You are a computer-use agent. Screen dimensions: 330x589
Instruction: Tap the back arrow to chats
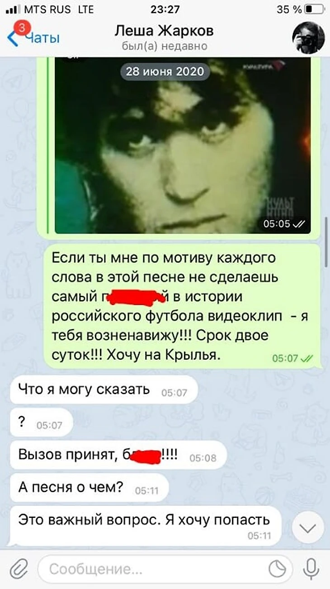pos(13,38)
